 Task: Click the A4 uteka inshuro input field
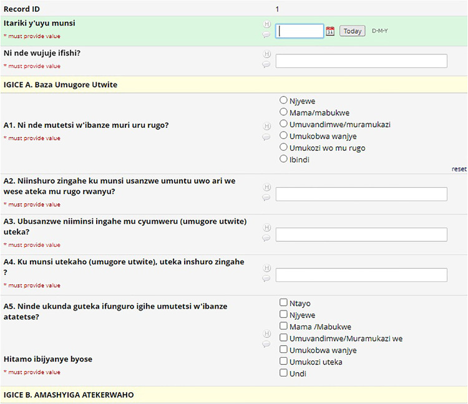point(361,275)
